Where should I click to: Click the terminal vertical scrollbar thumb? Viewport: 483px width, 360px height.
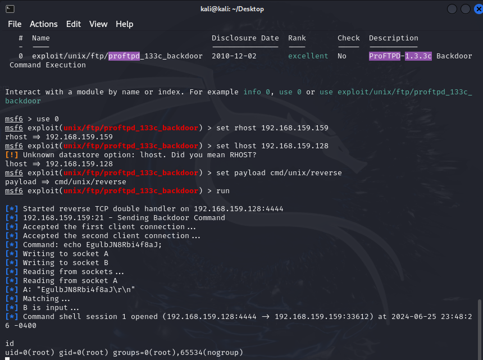coord(479,329)
